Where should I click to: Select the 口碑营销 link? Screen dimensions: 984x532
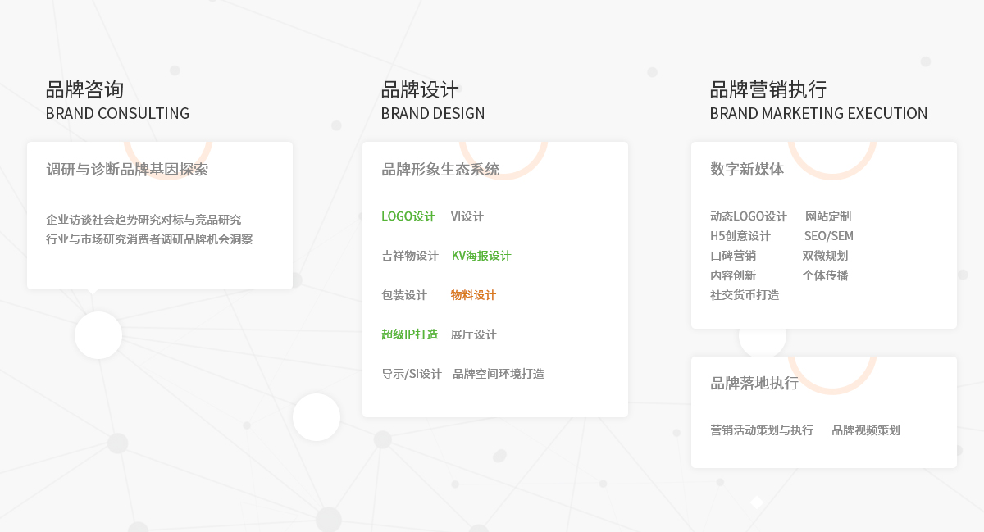(733, 256)
